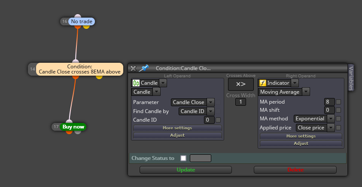Click the Change Status to value box
Viewport: 362px width, 187px height.
201,158
